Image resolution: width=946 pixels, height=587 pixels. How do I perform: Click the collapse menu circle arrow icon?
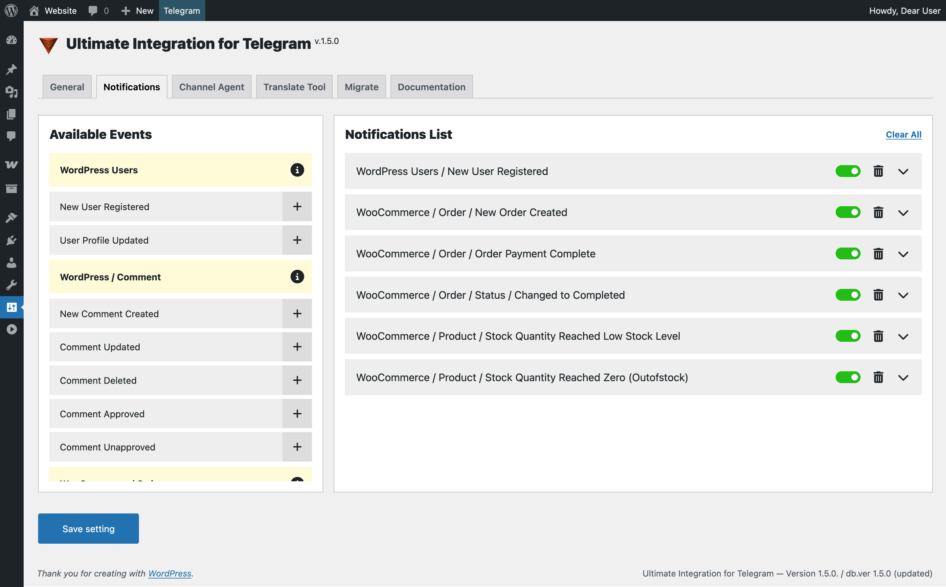coord(11,329)
